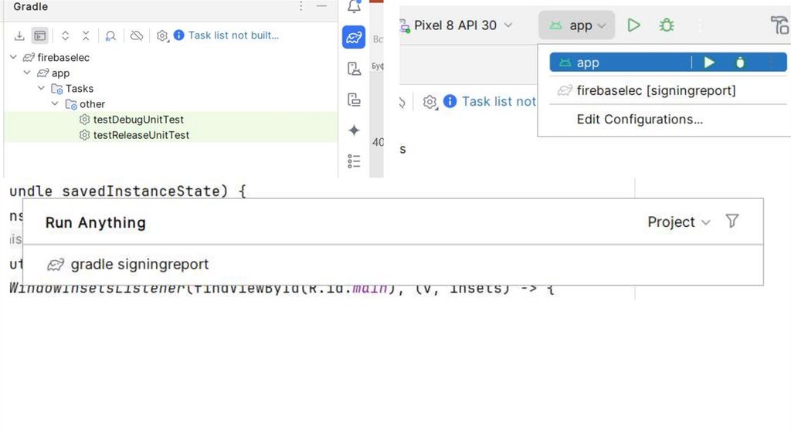Expand all nodes in Gradle tree
Image resolution: width=791 pixels, height=443 pixels.
pyautogui.click(x=65, y=36)
